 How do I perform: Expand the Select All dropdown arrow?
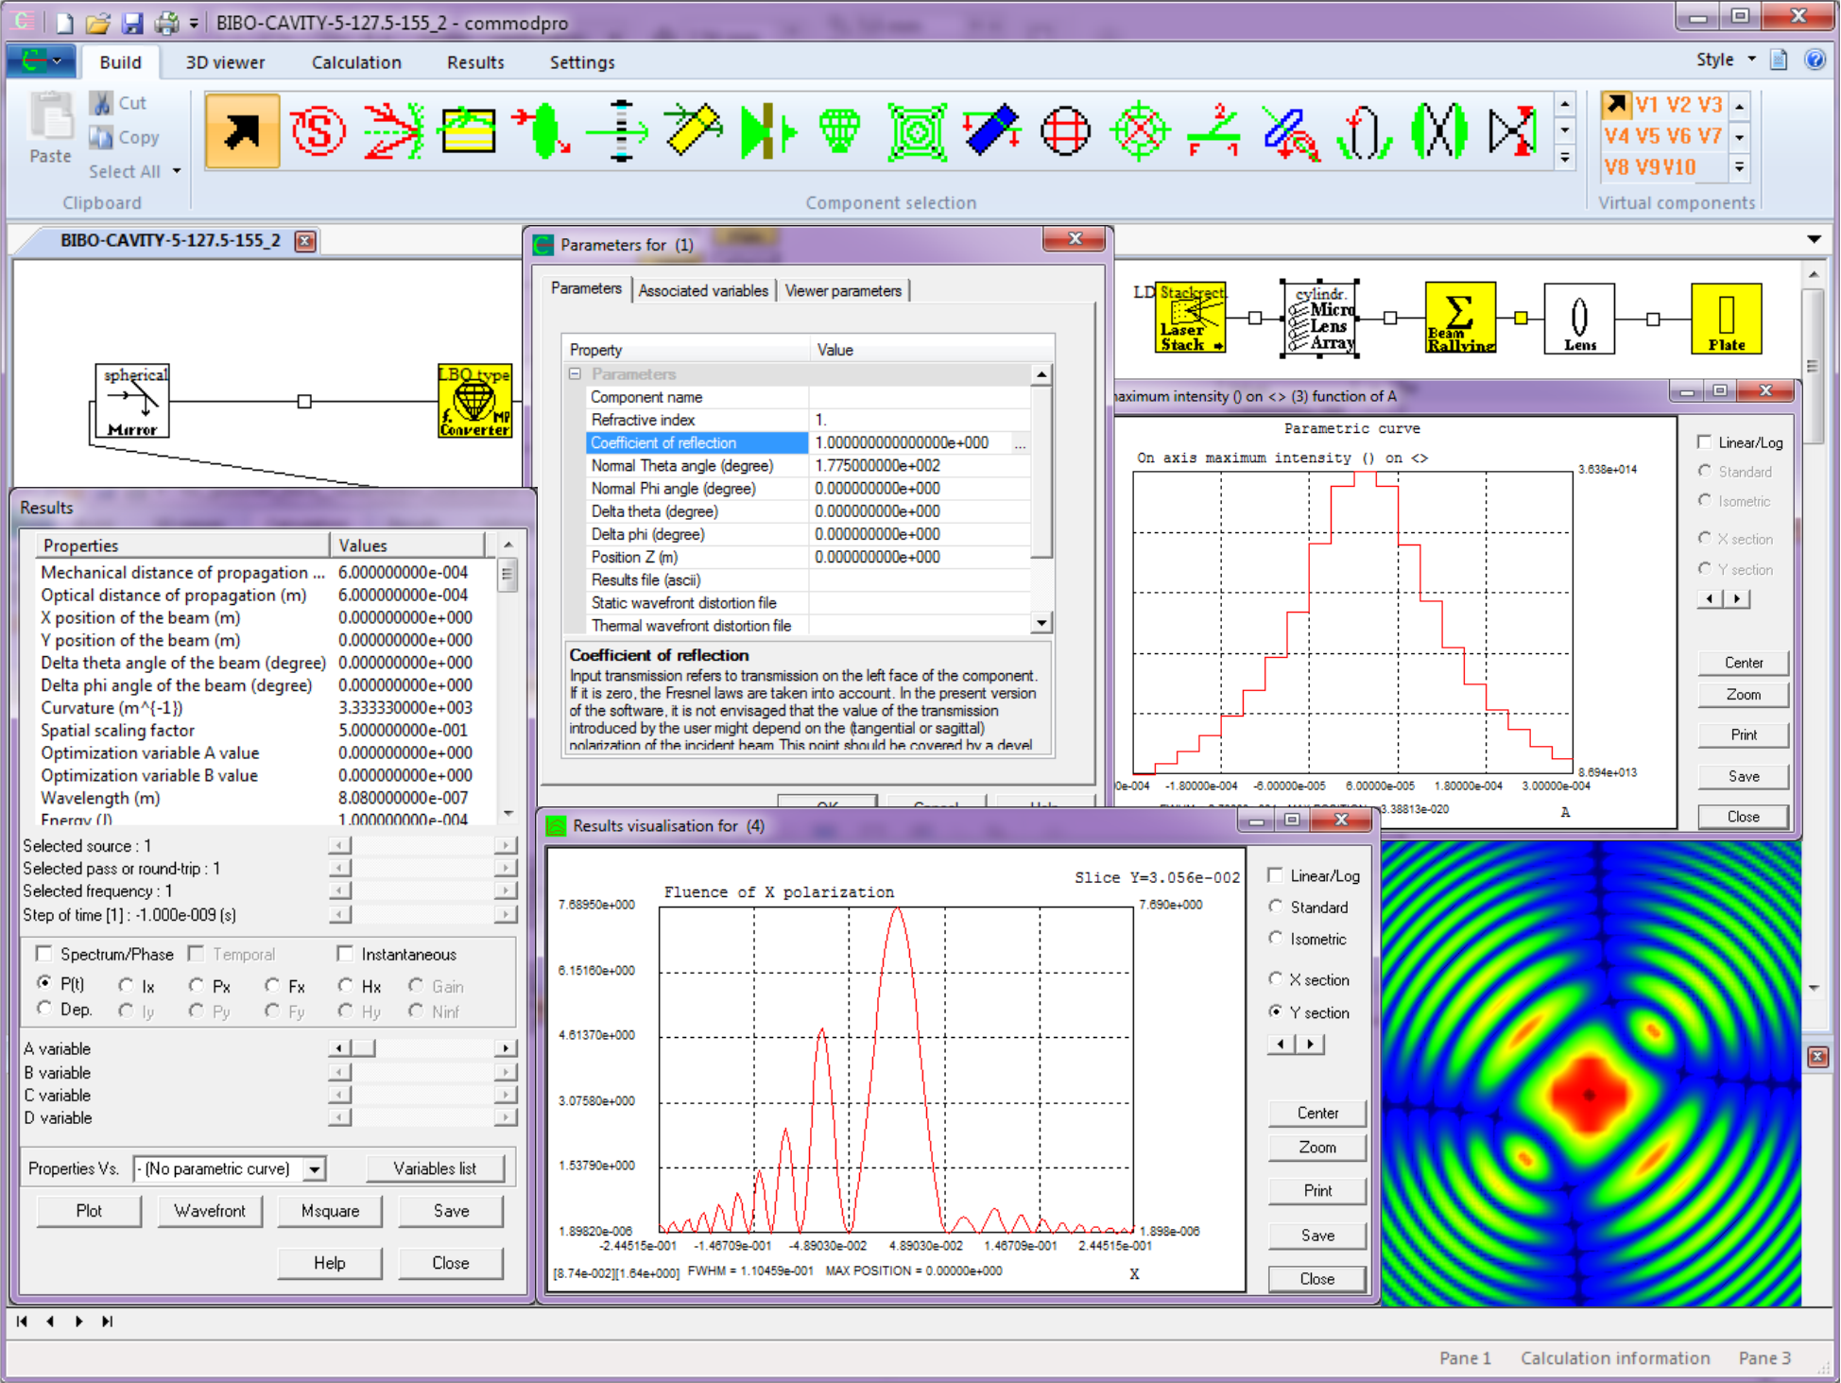point(177,171)
